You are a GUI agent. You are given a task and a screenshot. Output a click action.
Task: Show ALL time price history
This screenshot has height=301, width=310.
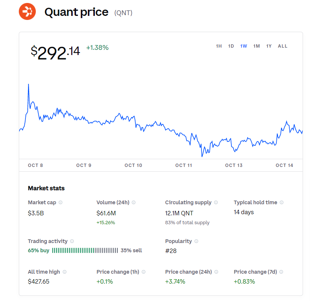point(283,46)
